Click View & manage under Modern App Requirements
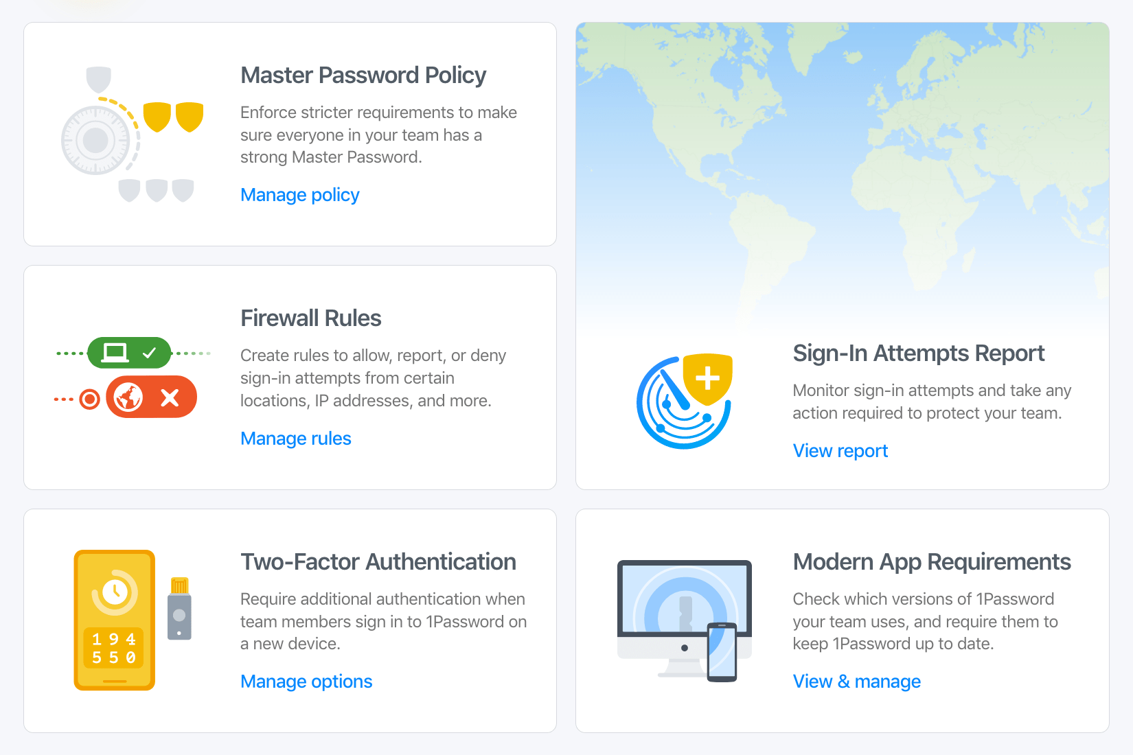The height and width of the screenshot is (755, 1133). tap(856, 682)
